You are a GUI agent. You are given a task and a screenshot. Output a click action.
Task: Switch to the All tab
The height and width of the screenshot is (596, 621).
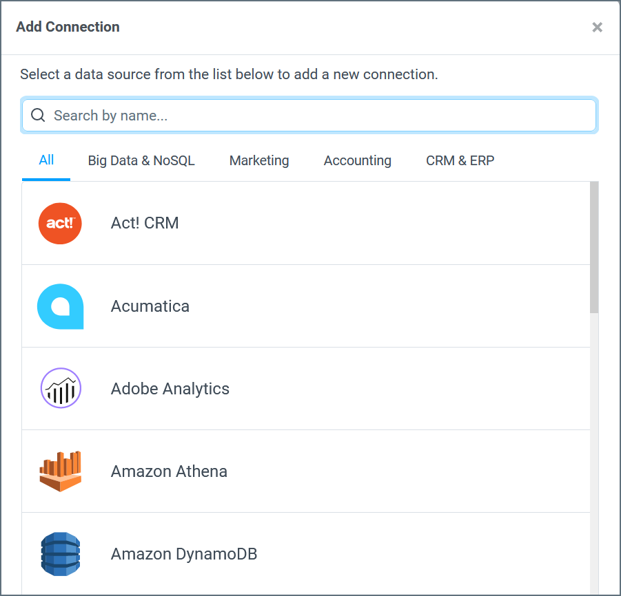(46, 160)
